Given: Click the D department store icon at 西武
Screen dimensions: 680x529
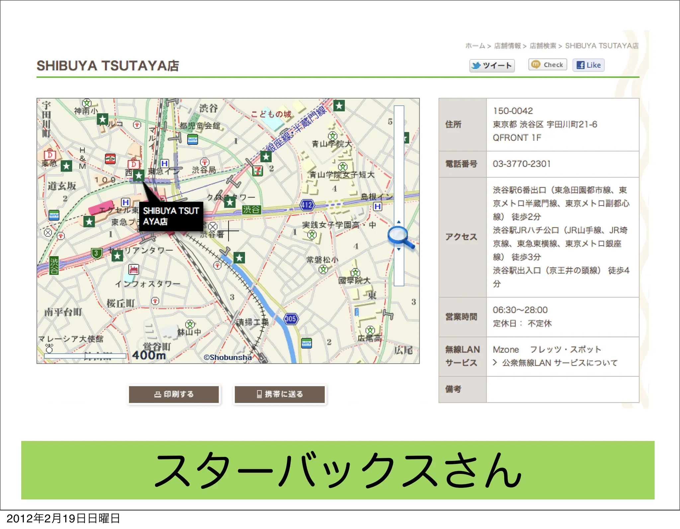Looking at the screenshot, I should (x=134, y=164).
